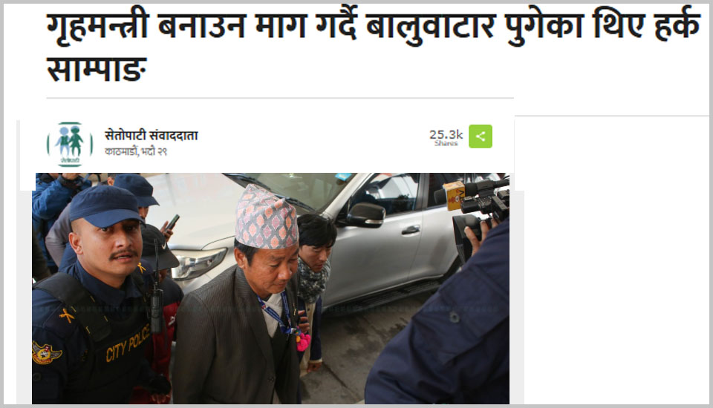Click the Shares label under the count
The width and height of the screenshot is (713, 408).
point(446,143)
